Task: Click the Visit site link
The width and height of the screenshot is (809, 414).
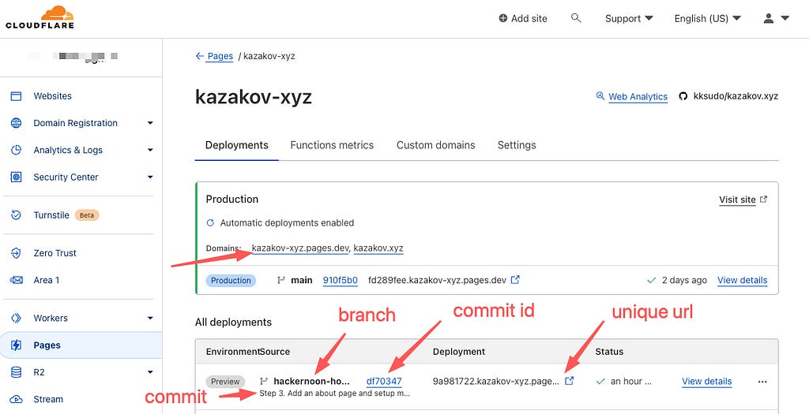Action: point(737,200)
